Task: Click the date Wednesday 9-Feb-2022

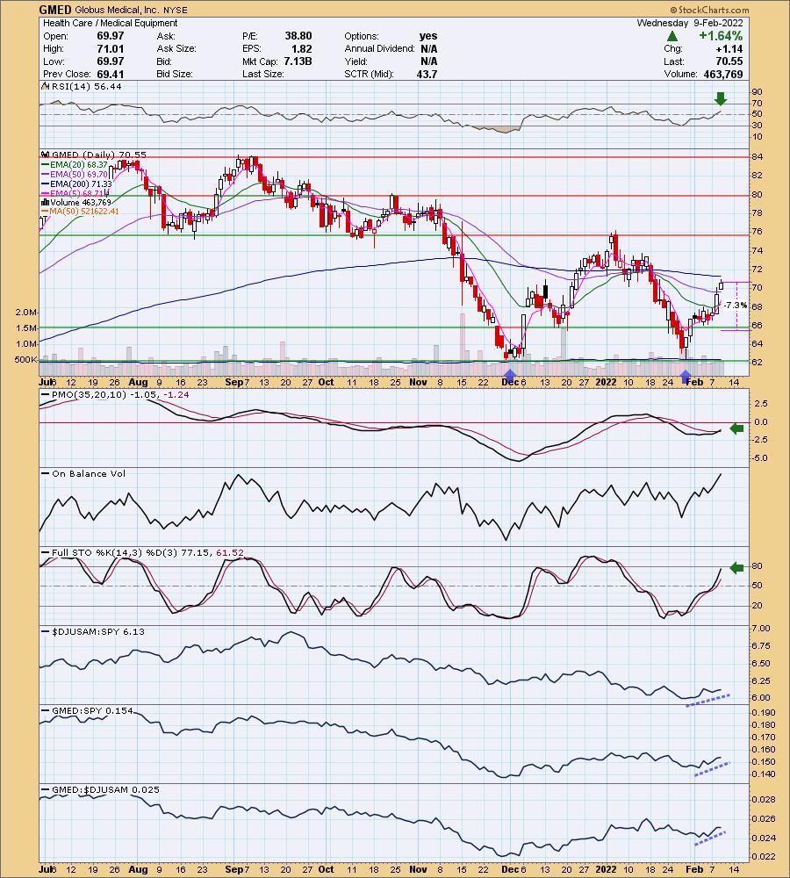Action: click(x=690, y=23)
